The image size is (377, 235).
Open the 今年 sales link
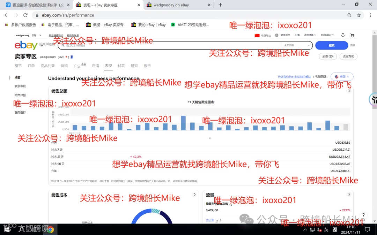point(54,171)
